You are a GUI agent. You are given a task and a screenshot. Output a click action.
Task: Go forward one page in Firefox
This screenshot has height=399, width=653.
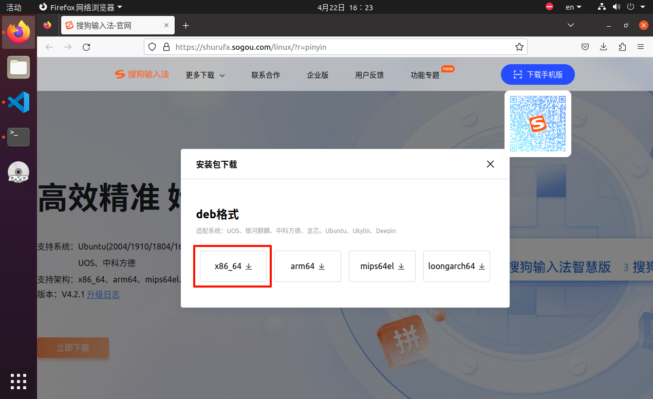tap(68, 47)
